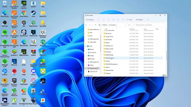Select the Grand Theft Auto quick access folder
191x107 pixels.
(93, 29)
